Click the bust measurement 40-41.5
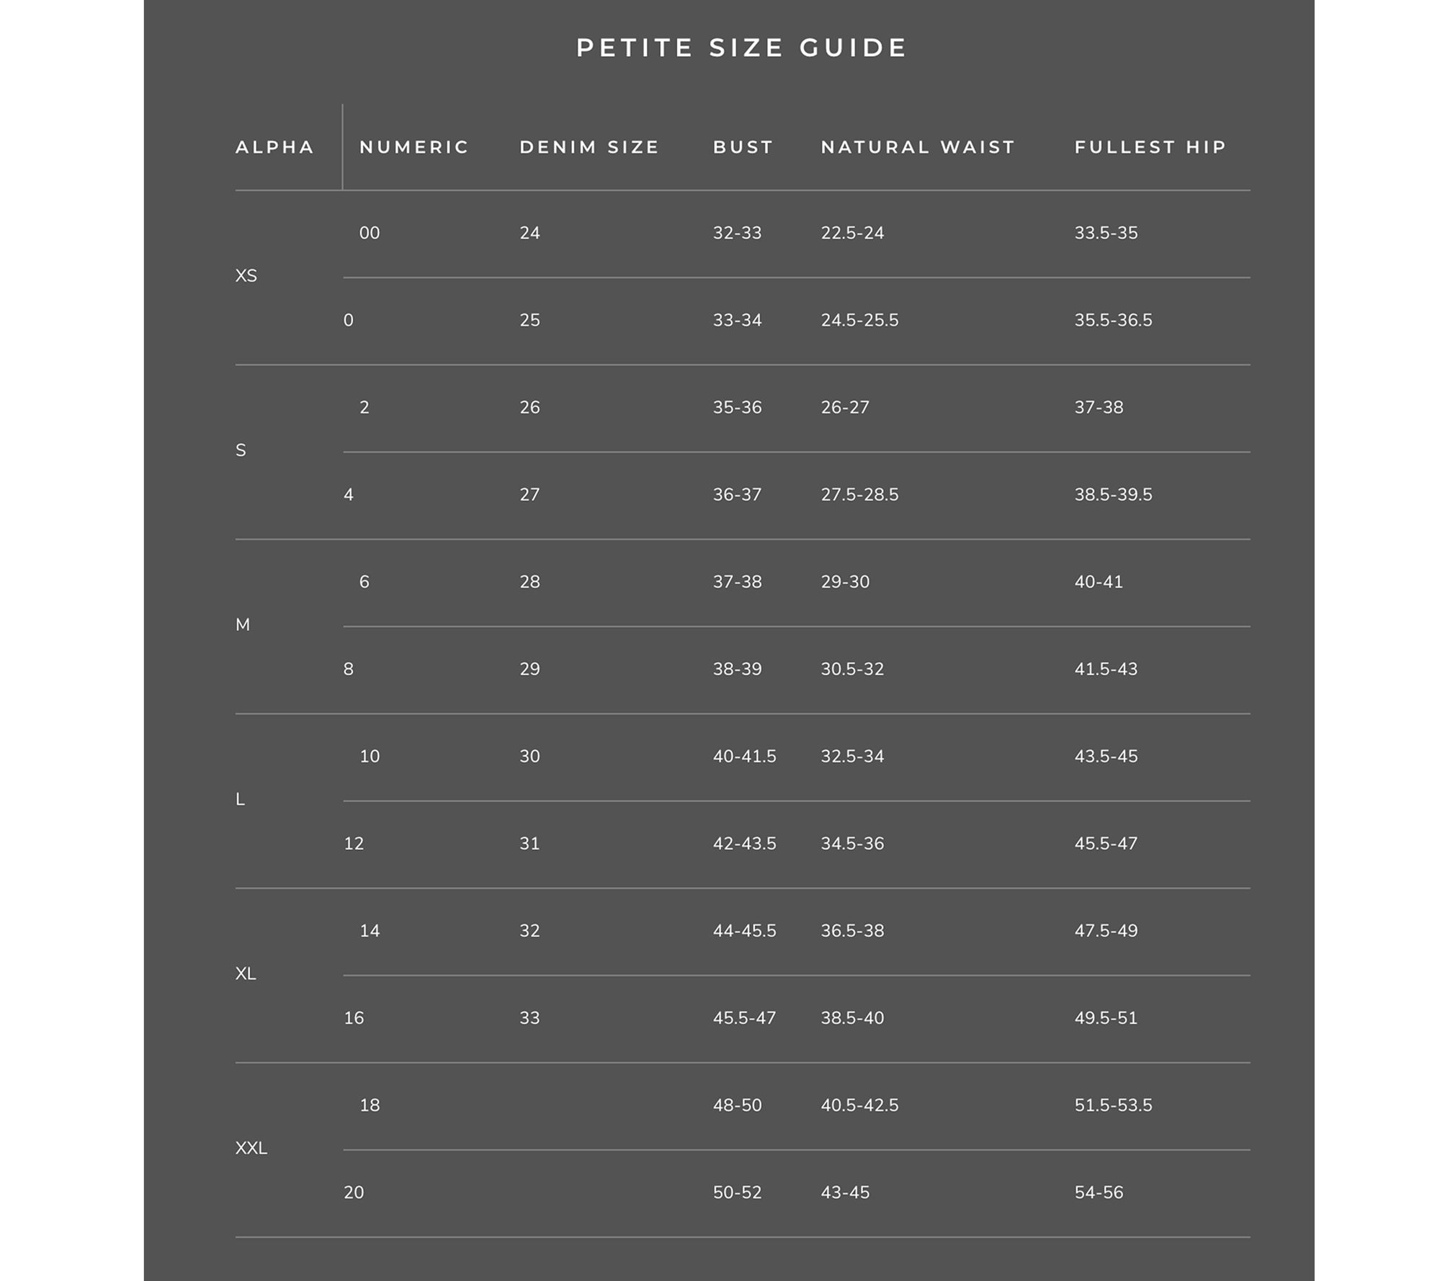1440x1281 pixels. (x=744, y=756)
